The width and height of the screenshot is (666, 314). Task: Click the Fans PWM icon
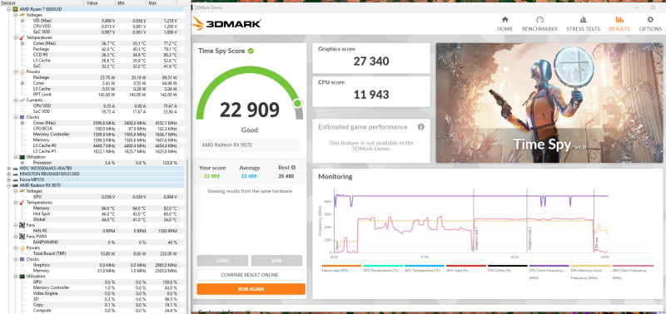(x=22, y=237)
